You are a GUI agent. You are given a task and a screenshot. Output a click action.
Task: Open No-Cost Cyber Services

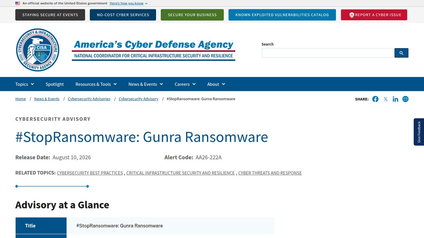[x=123, y=15]
